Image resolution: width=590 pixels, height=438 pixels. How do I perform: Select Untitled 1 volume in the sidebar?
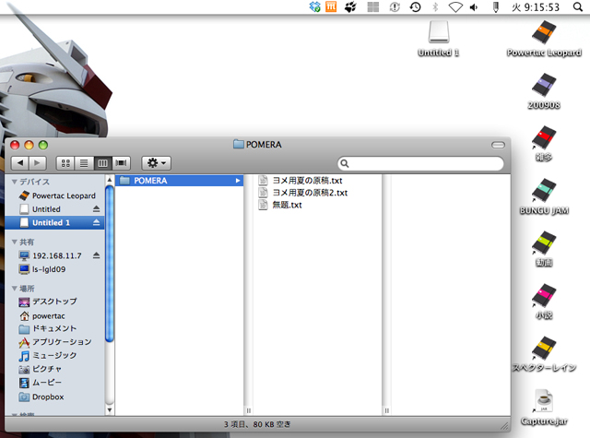click(x=54, y=222)
